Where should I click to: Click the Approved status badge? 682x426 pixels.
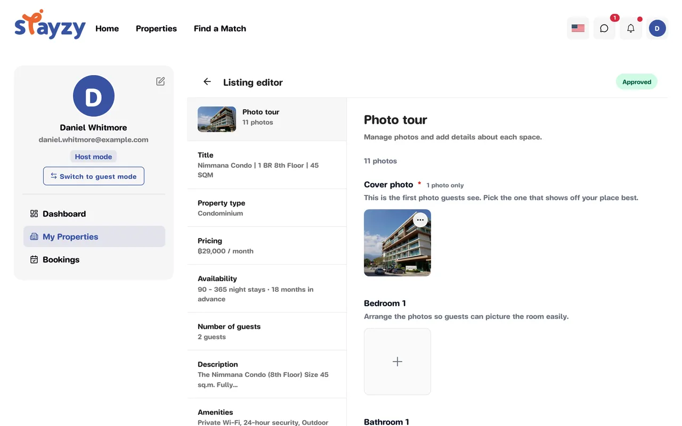[x=637, y=82]
